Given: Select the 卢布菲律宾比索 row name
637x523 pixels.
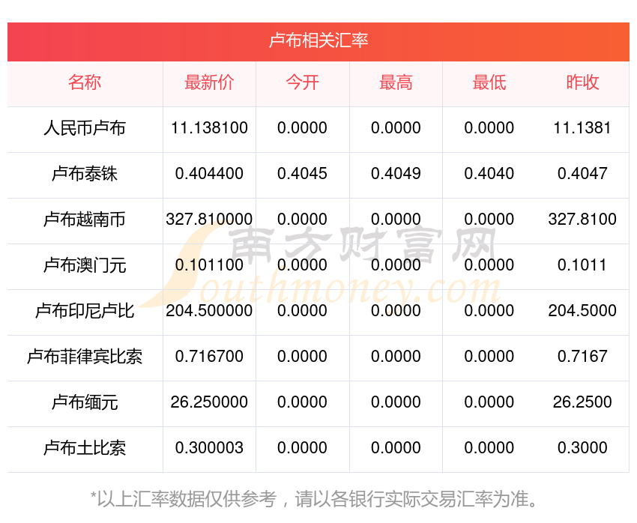Looking at the screenshot, I should pyautogui.click(x=85, y=357).
